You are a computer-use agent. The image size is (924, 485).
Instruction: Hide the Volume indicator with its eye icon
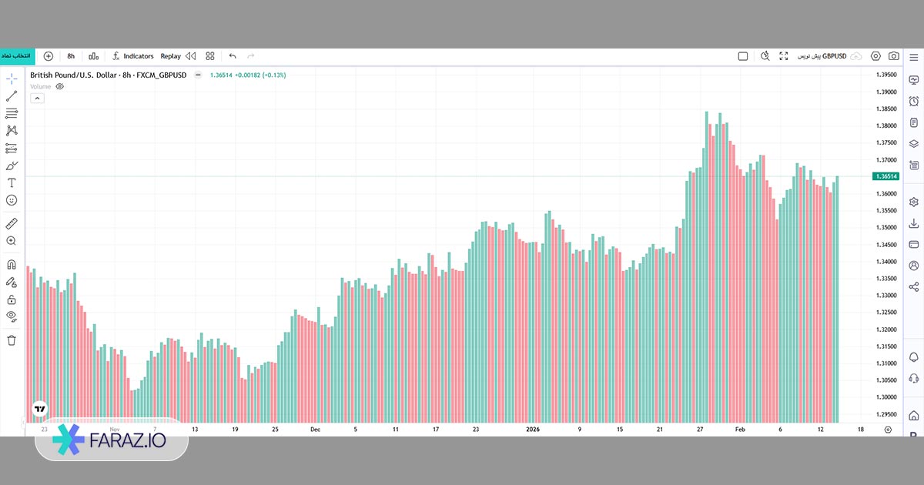60,87
